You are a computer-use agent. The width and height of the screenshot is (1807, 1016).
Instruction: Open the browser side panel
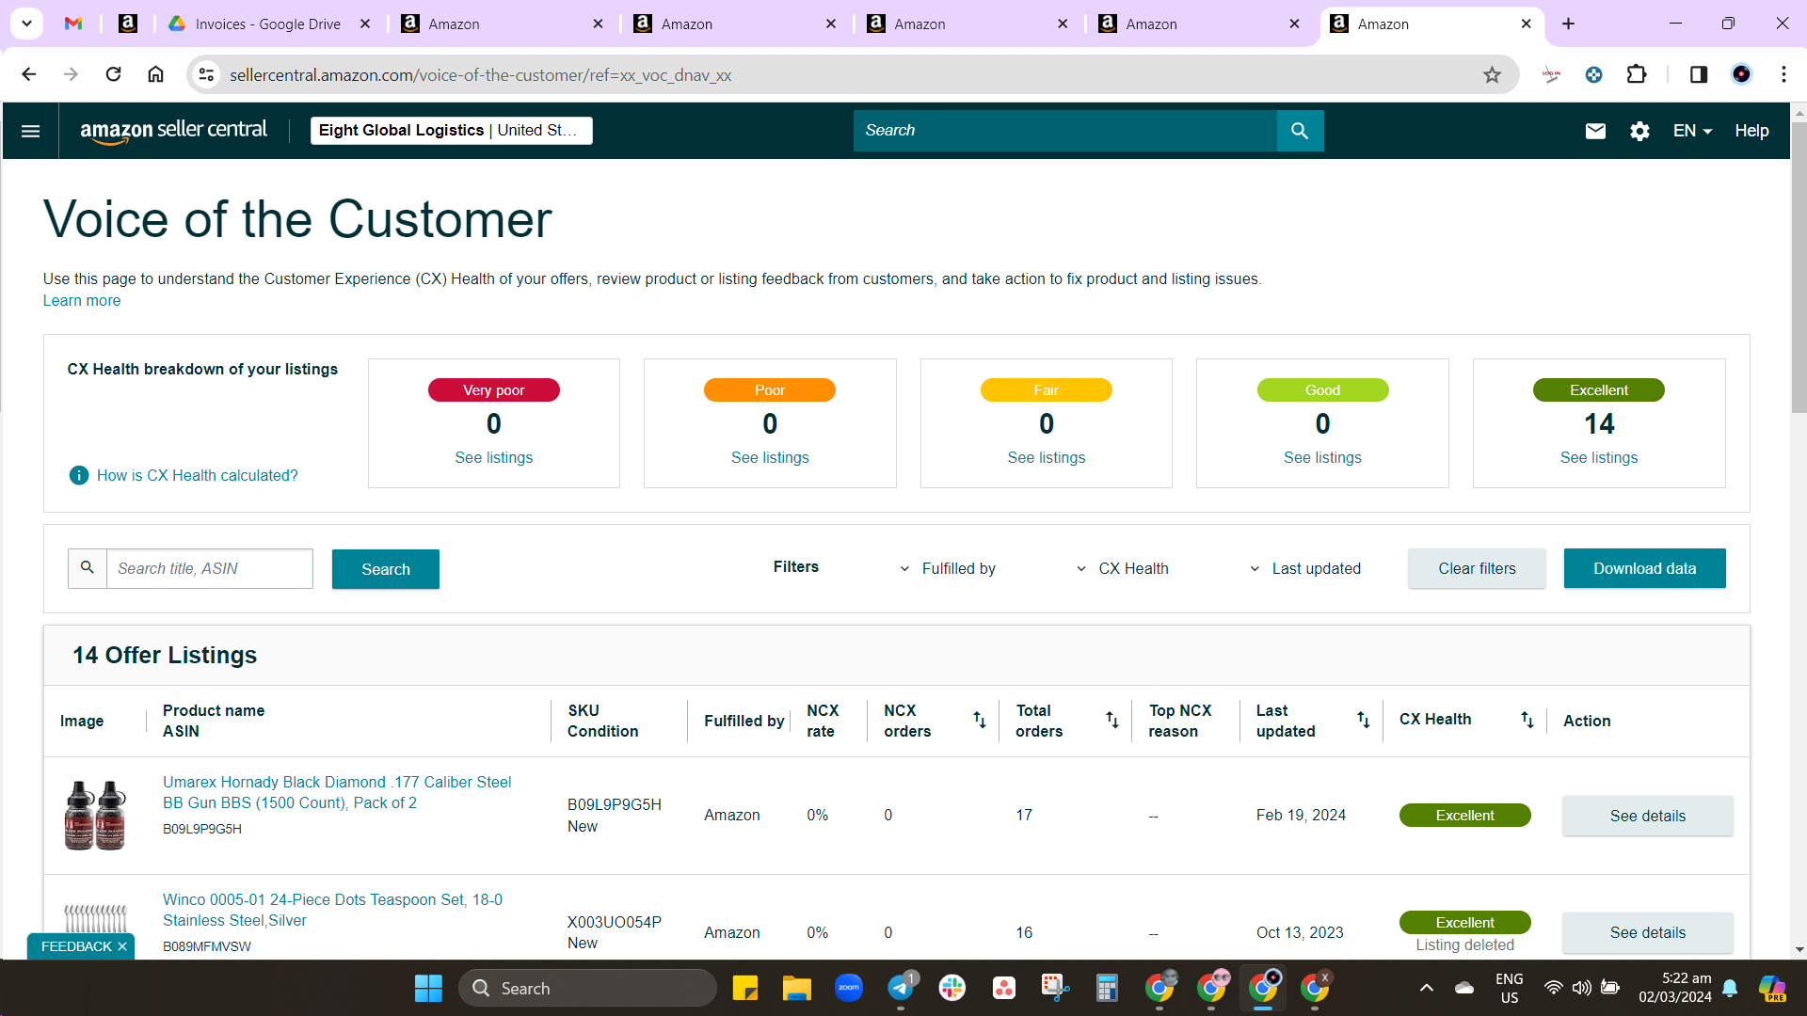(x=1699, y=74)
